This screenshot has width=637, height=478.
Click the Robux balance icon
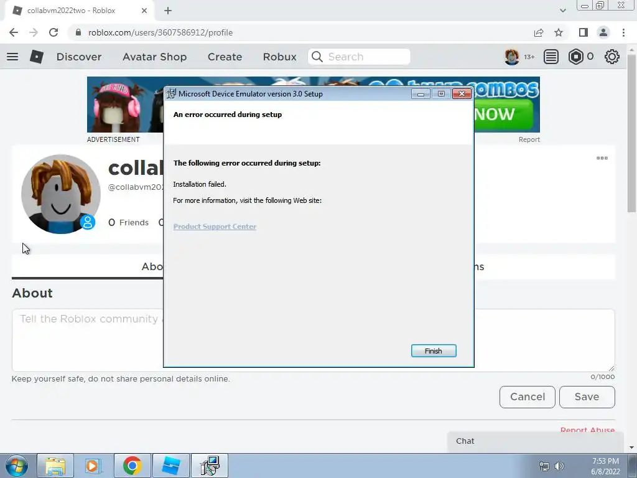[x=575, y=57]
